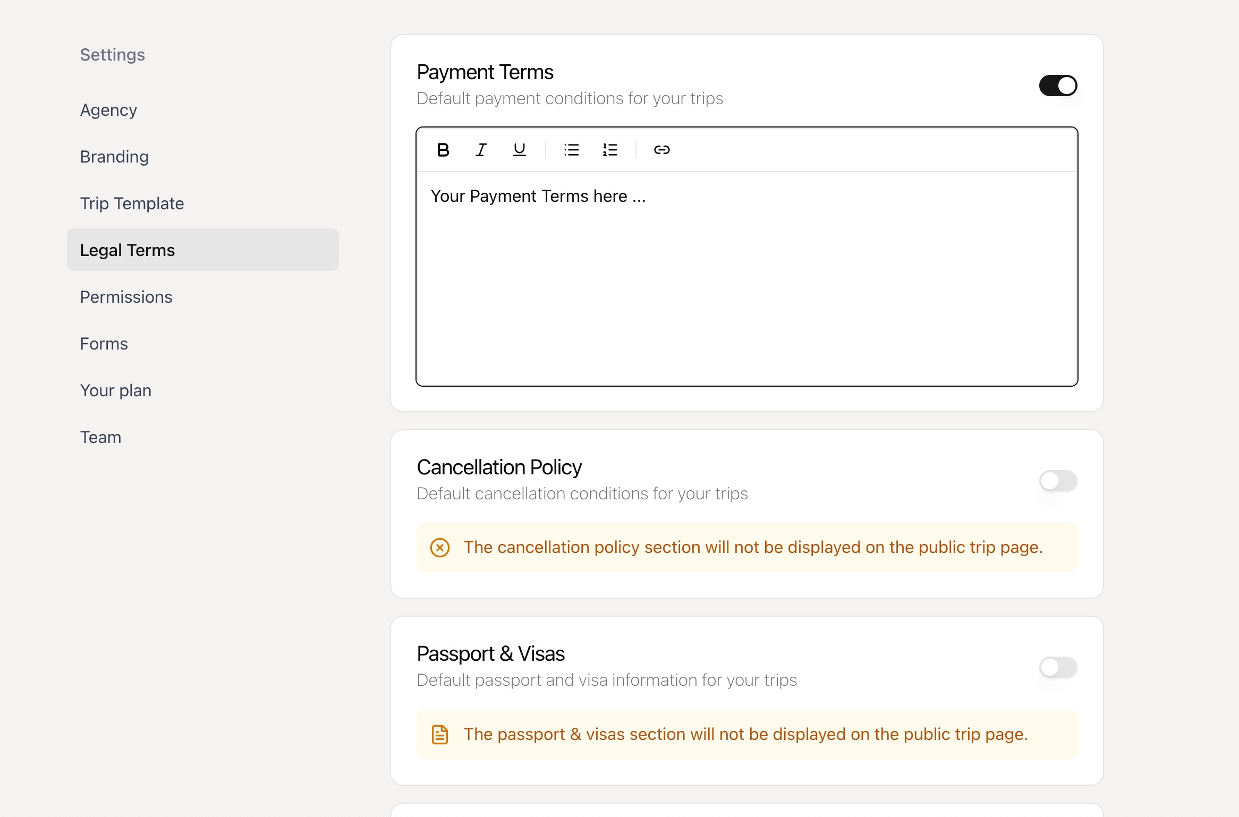Screen dimensions: 1239x817
Task: Open Your plan settings
Action: tap(115, 390)
